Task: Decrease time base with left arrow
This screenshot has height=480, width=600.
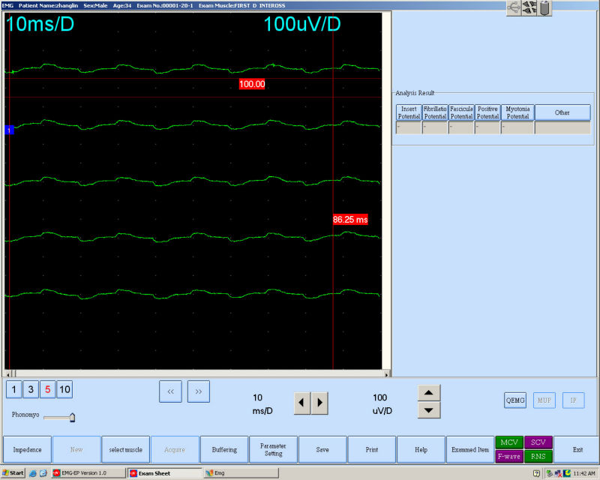Action: click(302, 403)
